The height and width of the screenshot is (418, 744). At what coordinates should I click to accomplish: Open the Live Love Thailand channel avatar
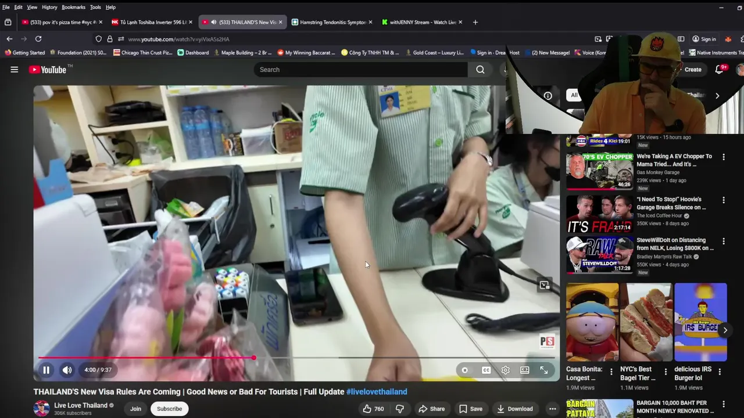[41, 409]
